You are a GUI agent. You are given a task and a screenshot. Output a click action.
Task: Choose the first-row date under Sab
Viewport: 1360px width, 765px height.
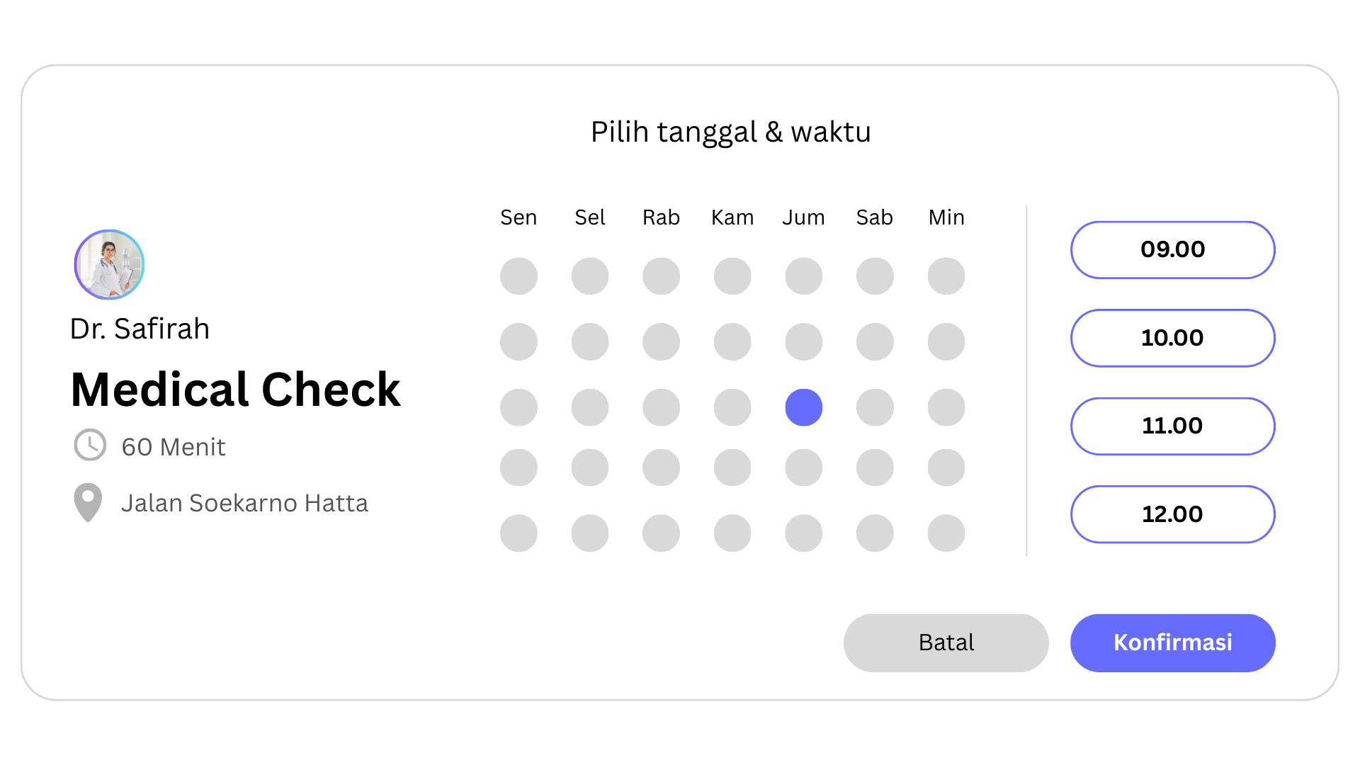tap(875, 276)
